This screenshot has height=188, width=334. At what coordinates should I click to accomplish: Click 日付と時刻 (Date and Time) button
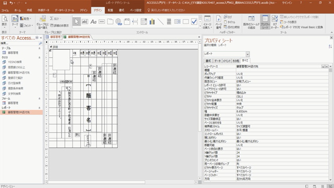point(232,27)
